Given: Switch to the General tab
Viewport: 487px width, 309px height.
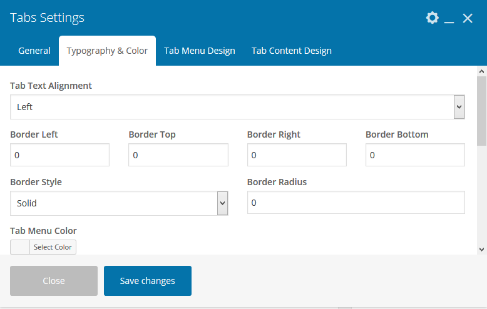Looking at the screenshot, I should coord(34,51).
